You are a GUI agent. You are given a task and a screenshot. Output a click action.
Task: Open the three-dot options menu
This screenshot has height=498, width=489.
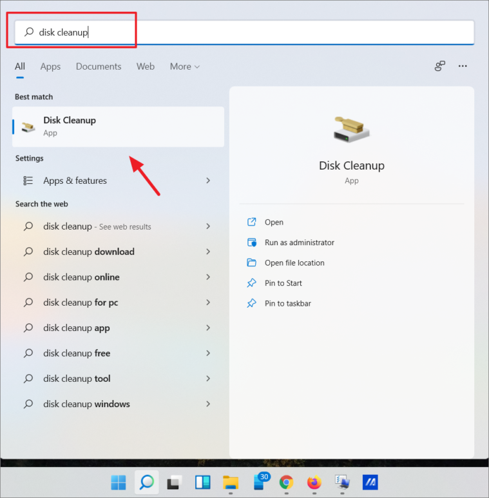coord(463,66)
